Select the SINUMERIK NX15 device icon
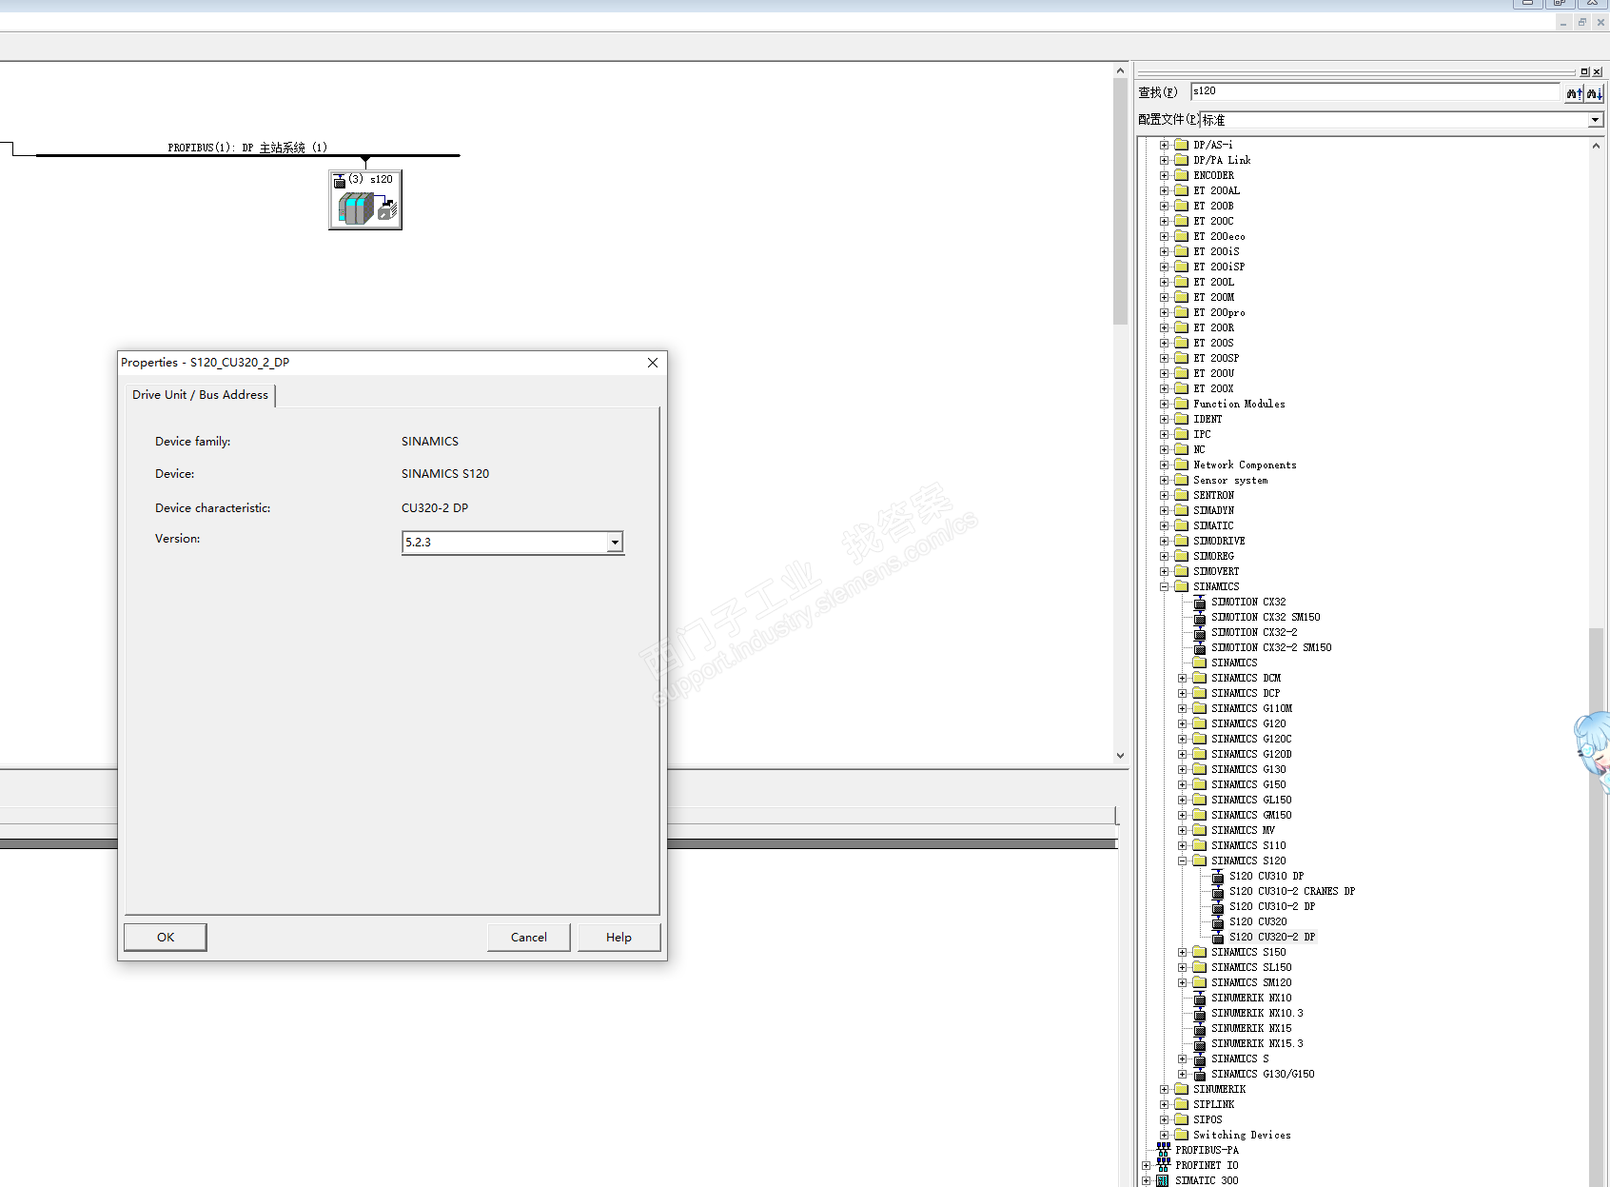This screenshot has height=1187, width=1610. (1200, 1028)
